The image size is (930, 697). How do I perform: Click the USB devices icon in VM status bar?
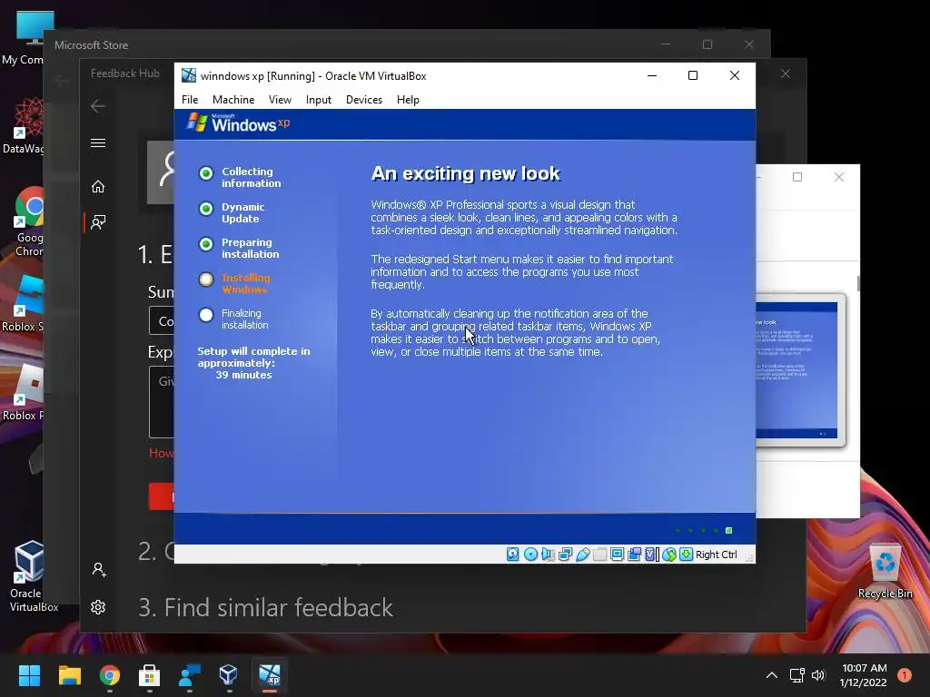pos(582,555)
